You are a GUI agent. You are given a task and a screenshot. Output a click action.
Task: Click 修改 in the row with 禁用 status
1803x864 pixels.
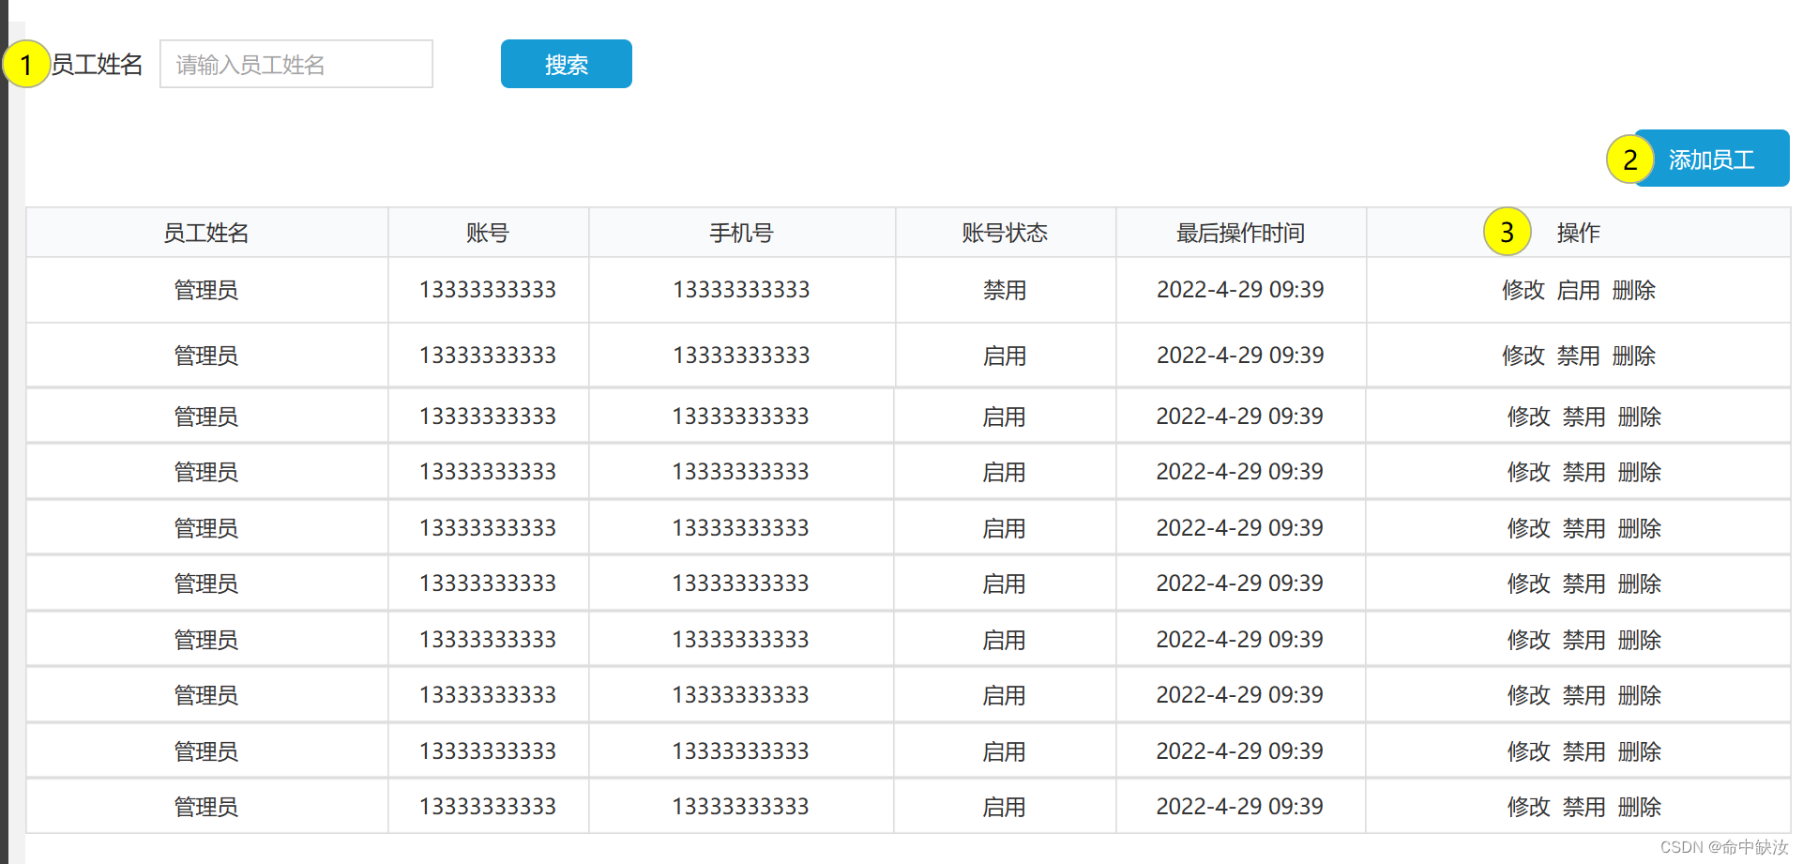[1523, 290]
